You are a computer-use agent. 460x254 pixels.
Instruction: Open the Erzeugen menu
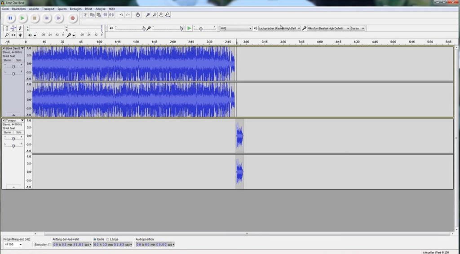75,9
